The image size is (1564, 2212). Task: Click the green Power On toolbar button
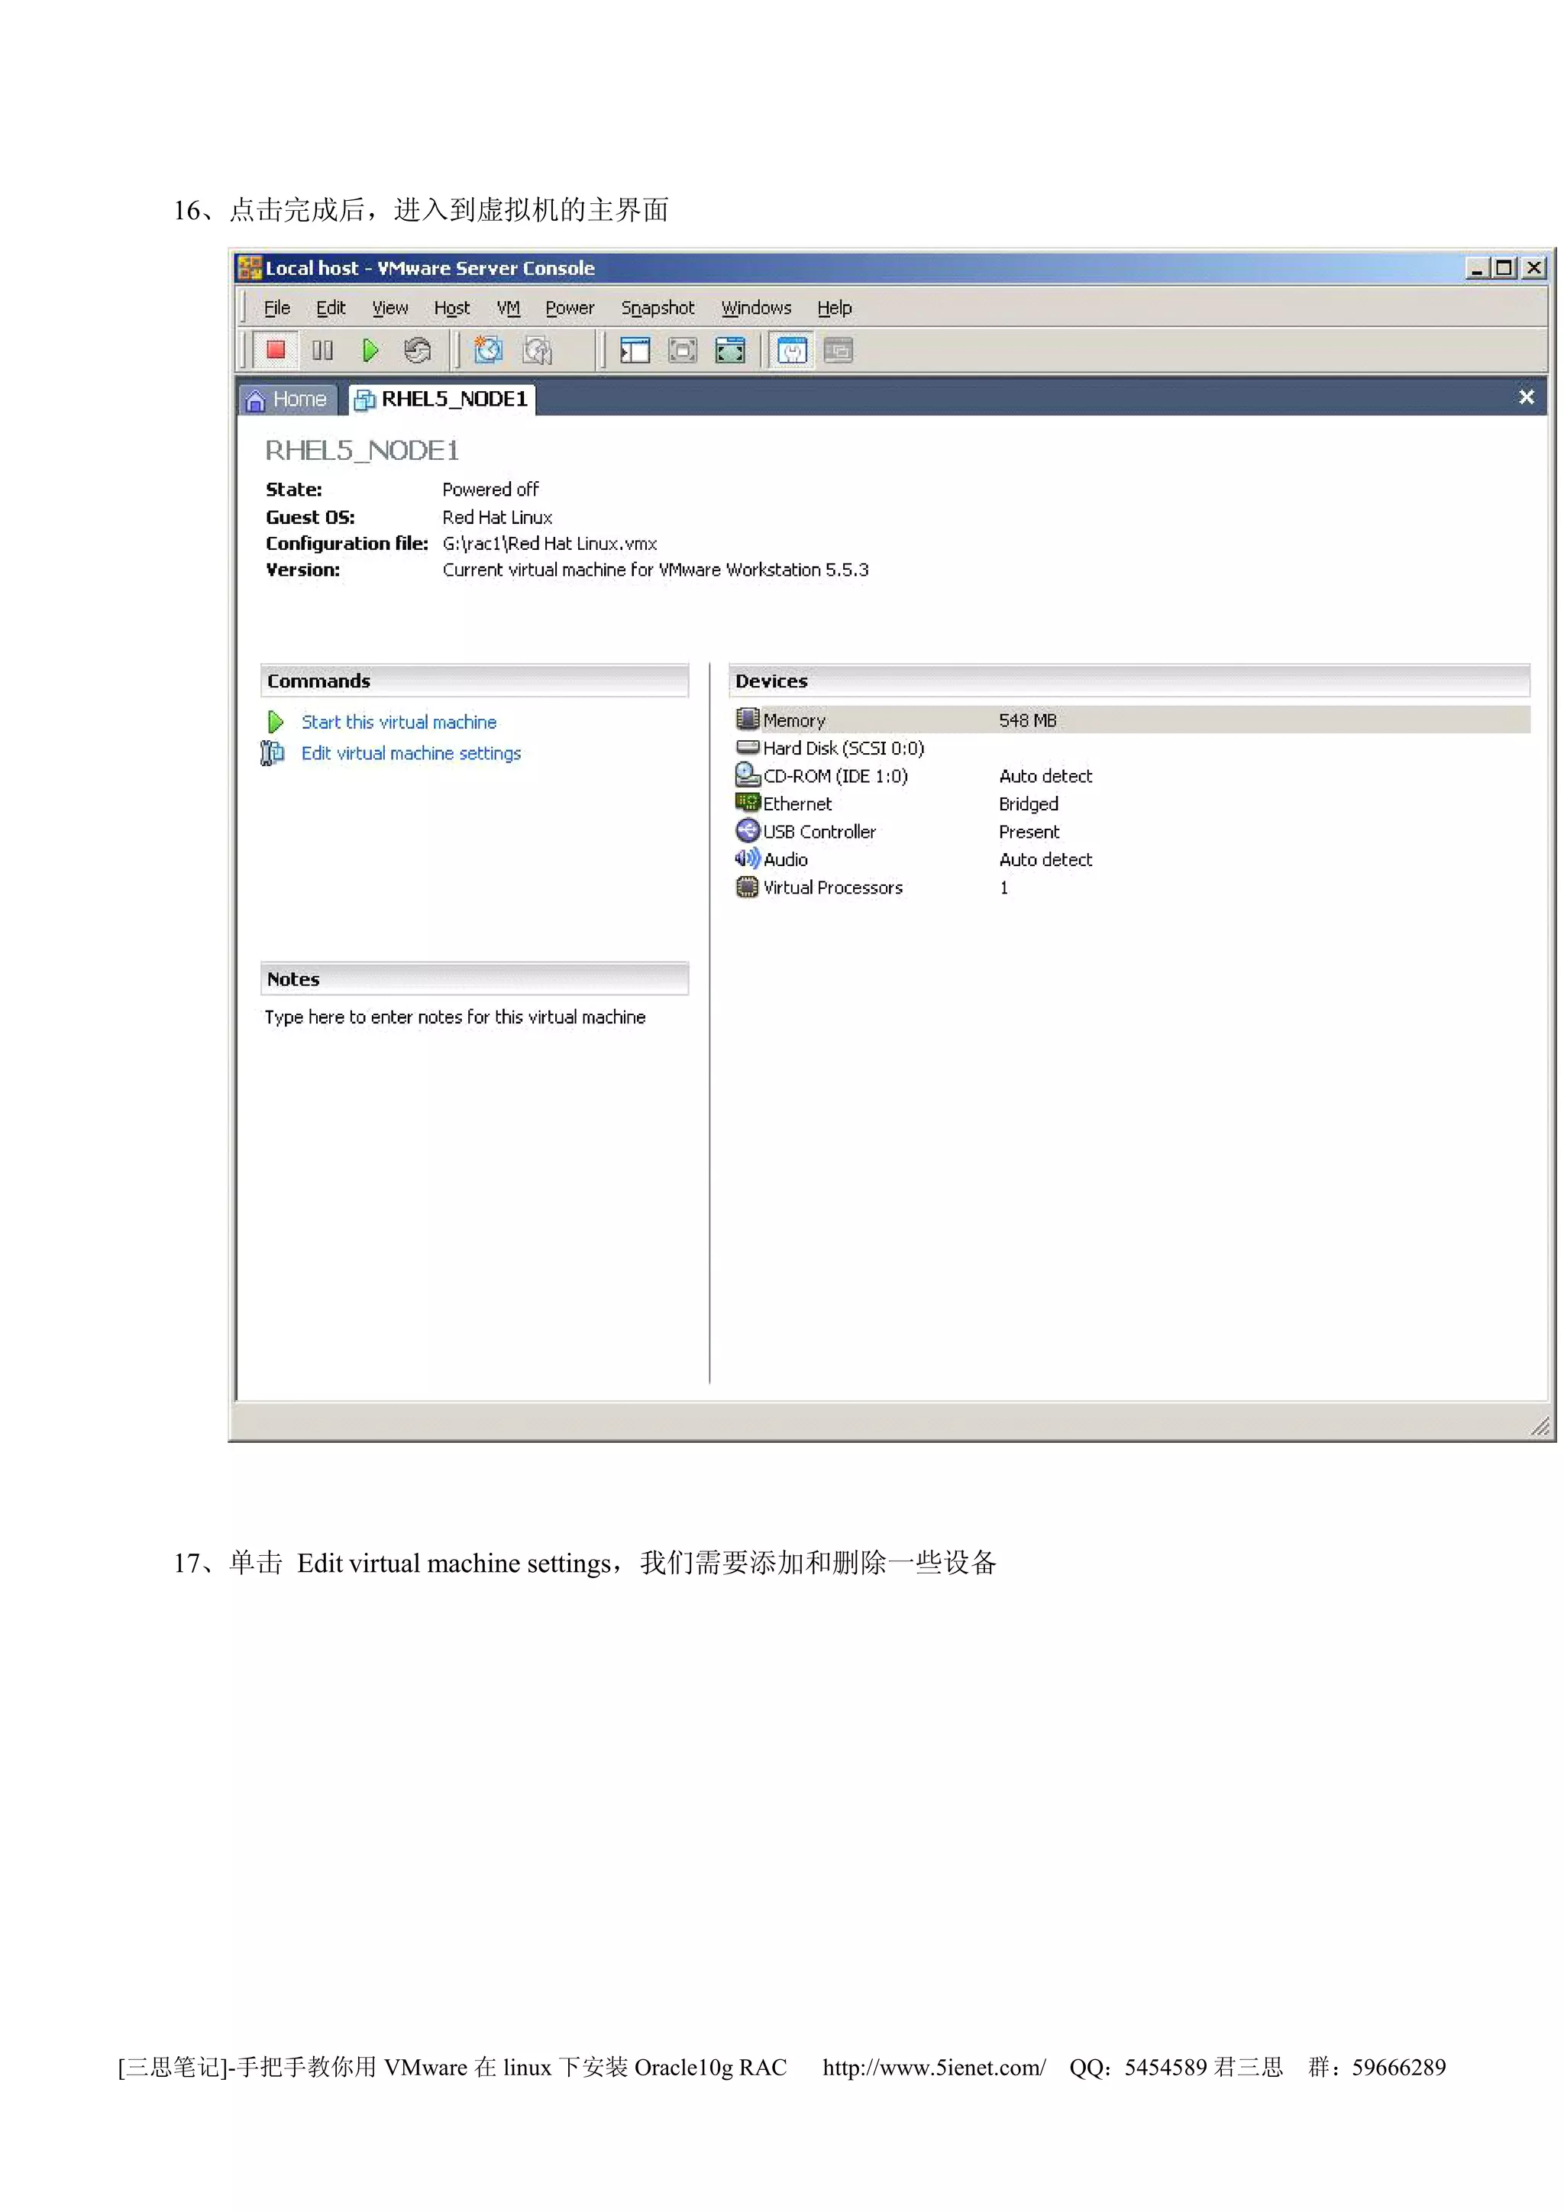point(370,351)
